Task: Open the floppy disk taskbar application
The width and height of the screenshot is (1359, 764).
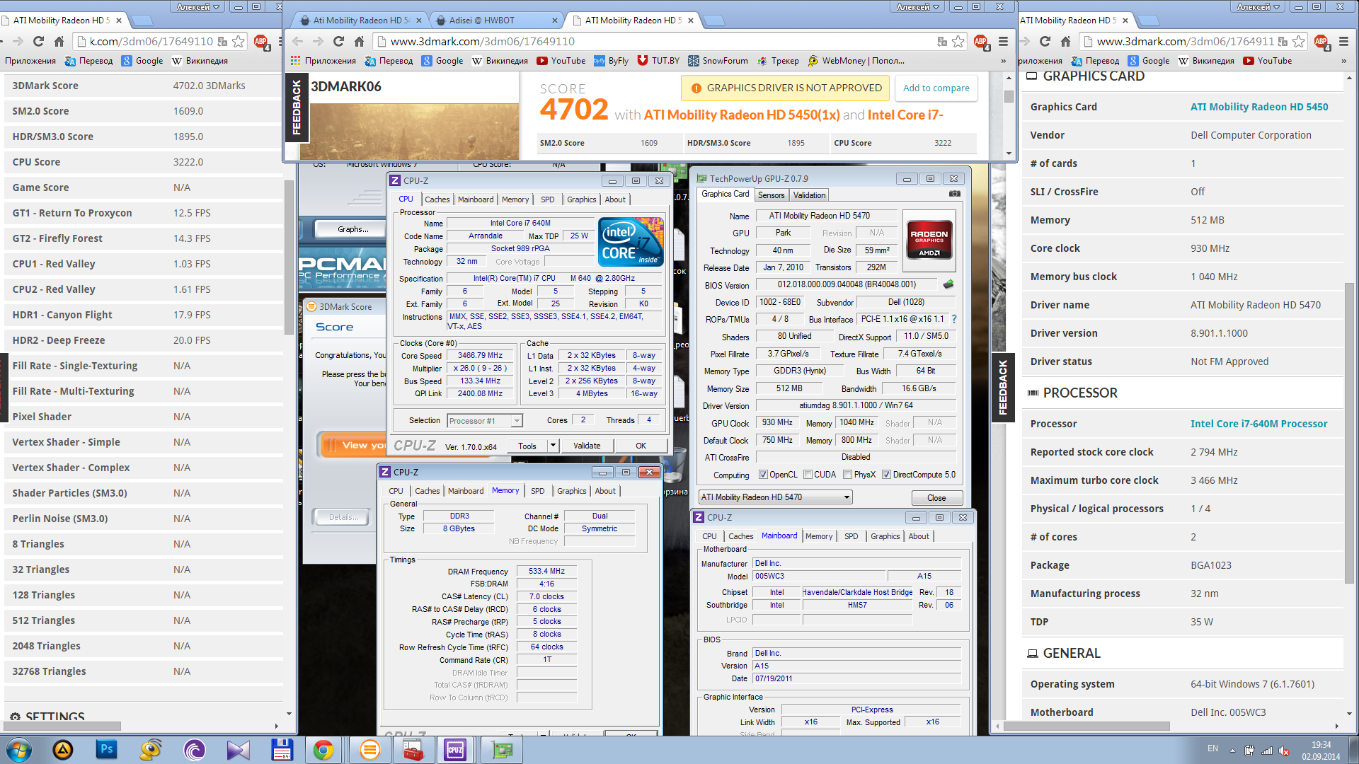Action: [x=282, y=750]
